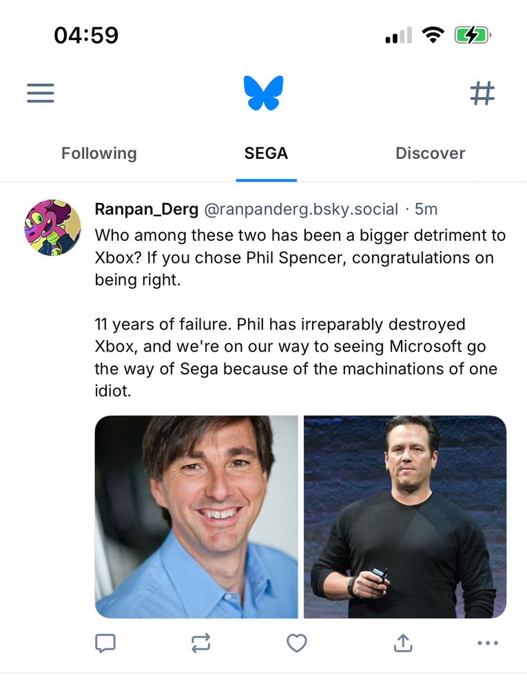Switch to the Following tab
527x688 pixels.
[x=99, y=153]
